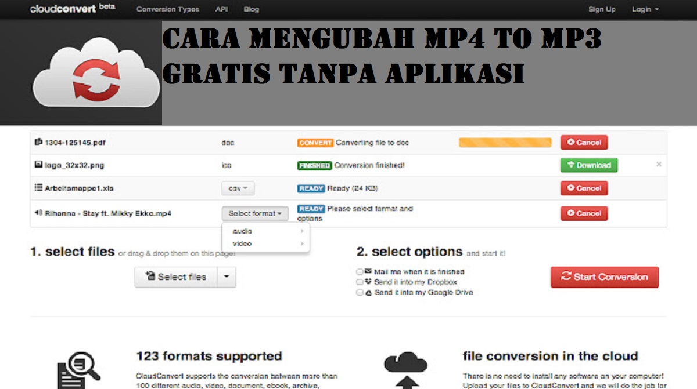Click the 123 formats supported heading

209,356
